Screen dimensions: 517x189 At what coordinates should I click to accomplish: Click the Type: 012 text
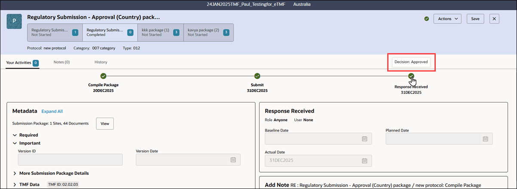132,48
